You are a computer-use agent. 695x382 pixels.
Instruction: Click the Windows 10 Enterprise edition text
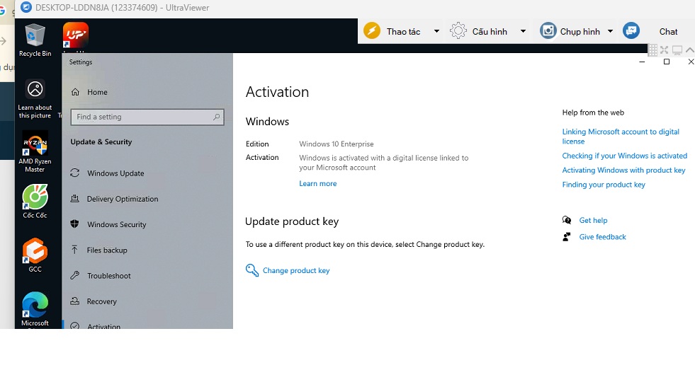tap(337, 144)
